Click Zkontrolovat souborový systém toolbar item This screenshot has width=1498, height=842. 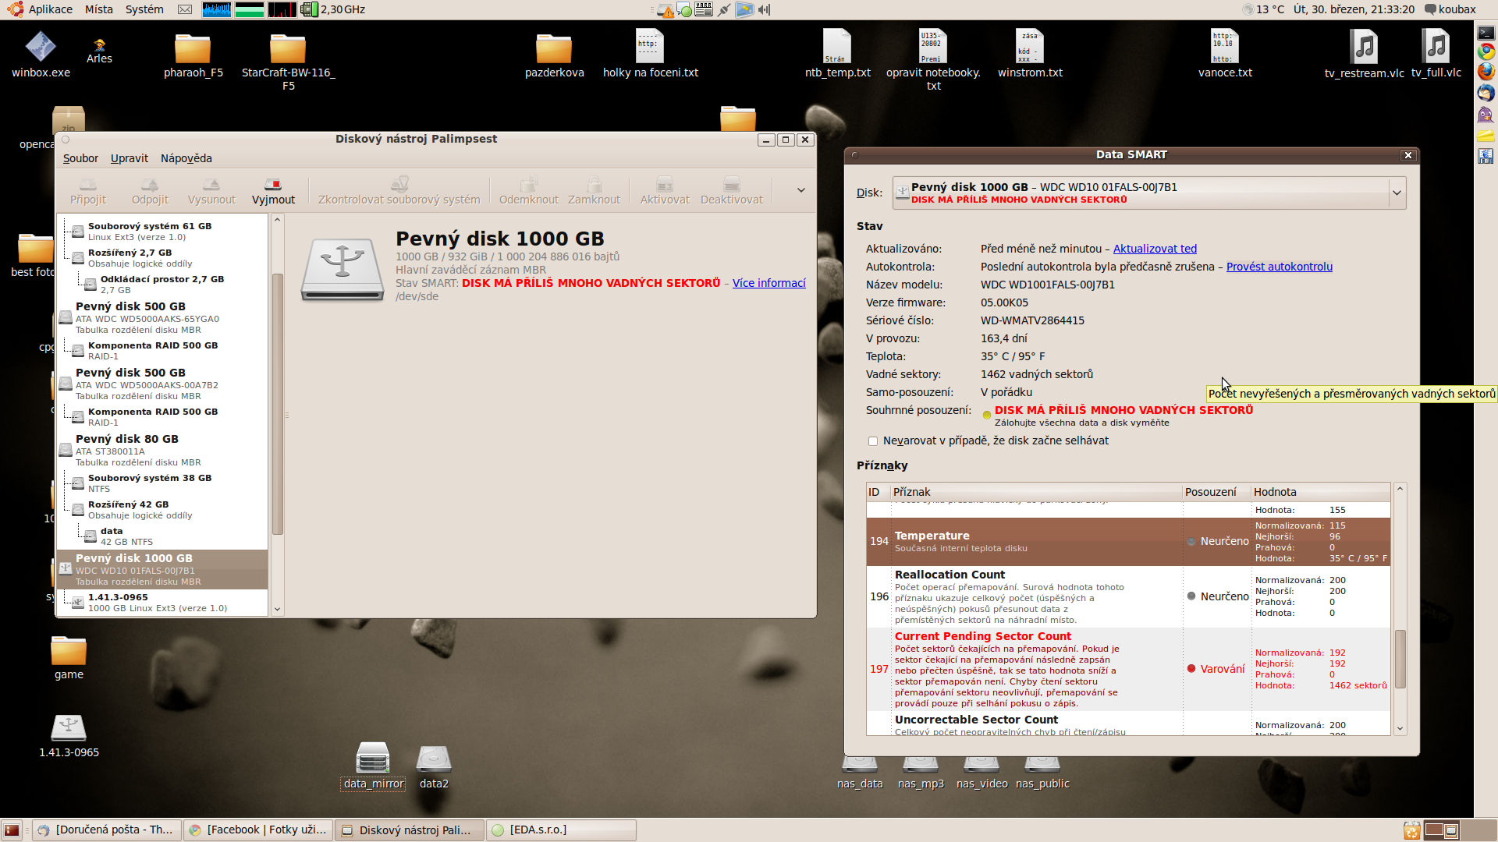(x=399, y=191)
